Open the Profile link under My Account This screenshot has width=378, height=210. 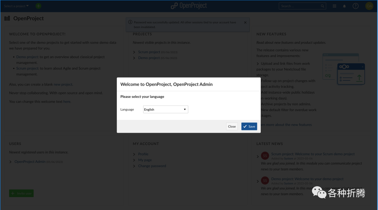pos(143,154)
